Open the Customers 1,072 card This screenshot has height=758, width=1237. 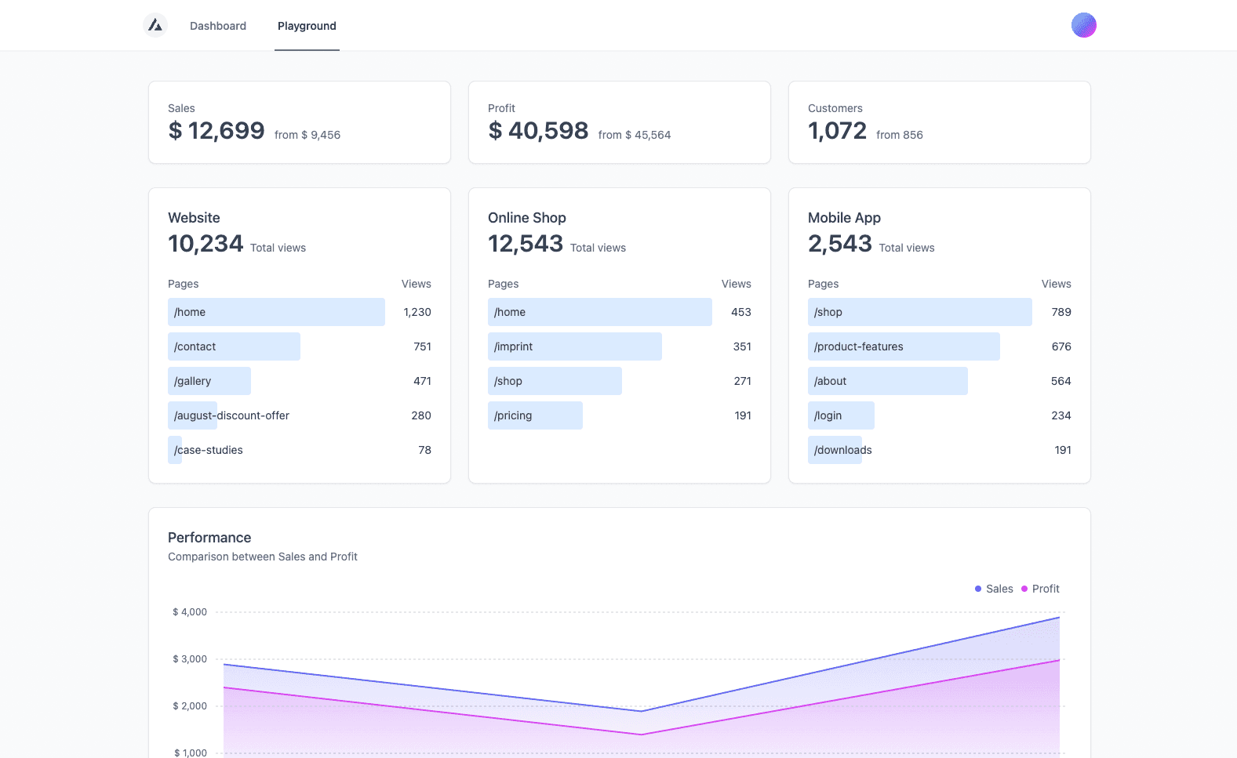(x=939, y=122)
